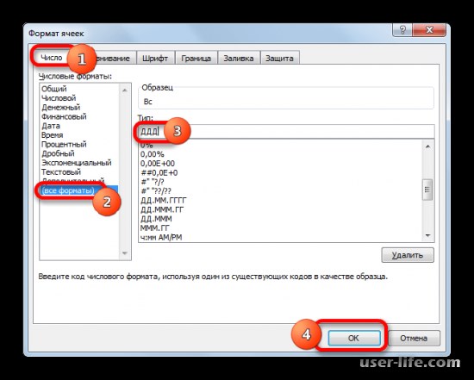Click scroll up arrow in Числовые форматы list
This screenshot has width=474, height=380.
click(x=125, y=90)
